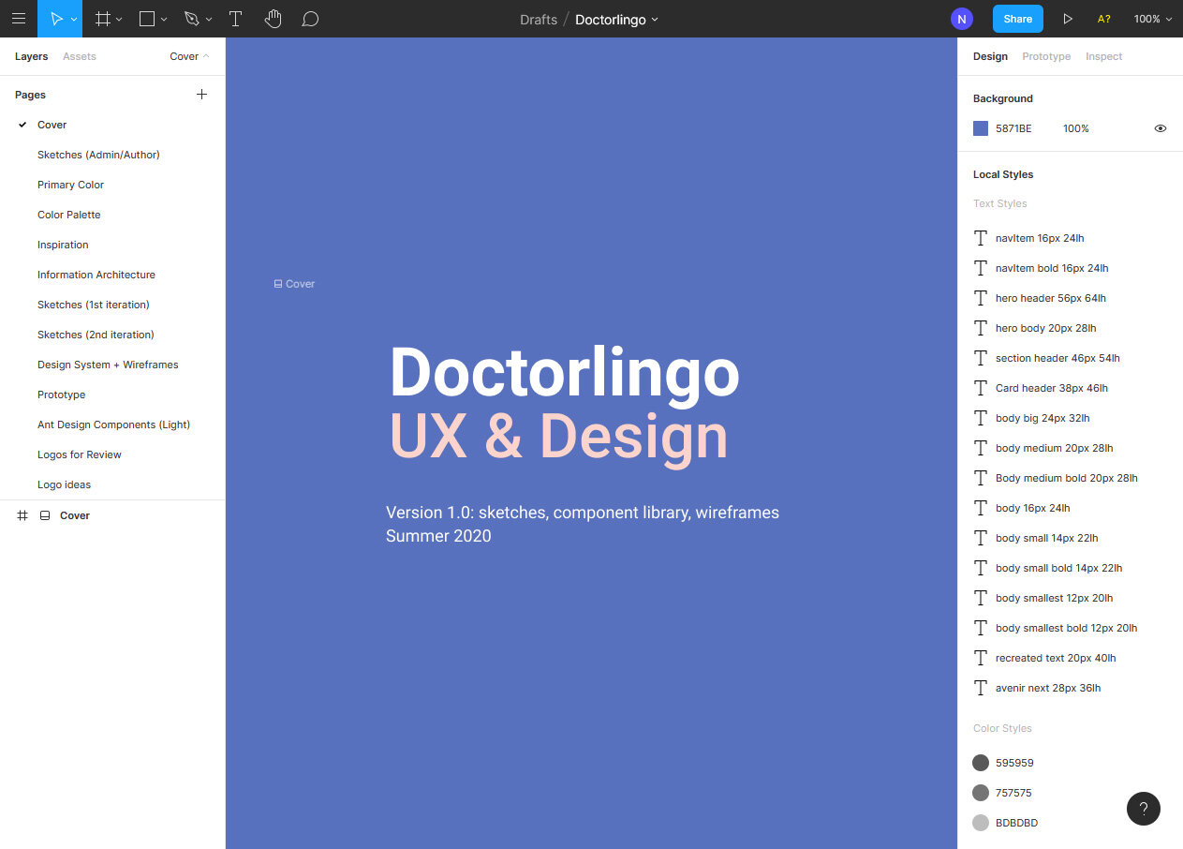Click the Share button
Viewport: 1183px width, 849px height.
(x=1017, y=19)
